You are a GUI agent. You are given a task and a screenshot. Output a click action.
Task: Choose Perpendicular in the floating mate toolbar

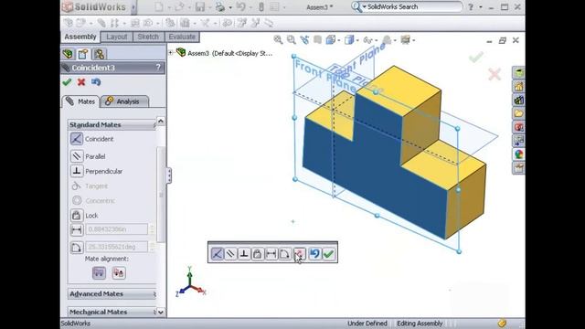coord(244,254)
